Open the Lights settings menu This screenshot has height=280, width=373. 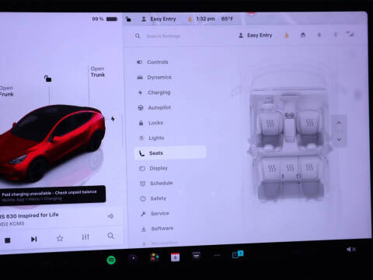(x=152, y=138)
